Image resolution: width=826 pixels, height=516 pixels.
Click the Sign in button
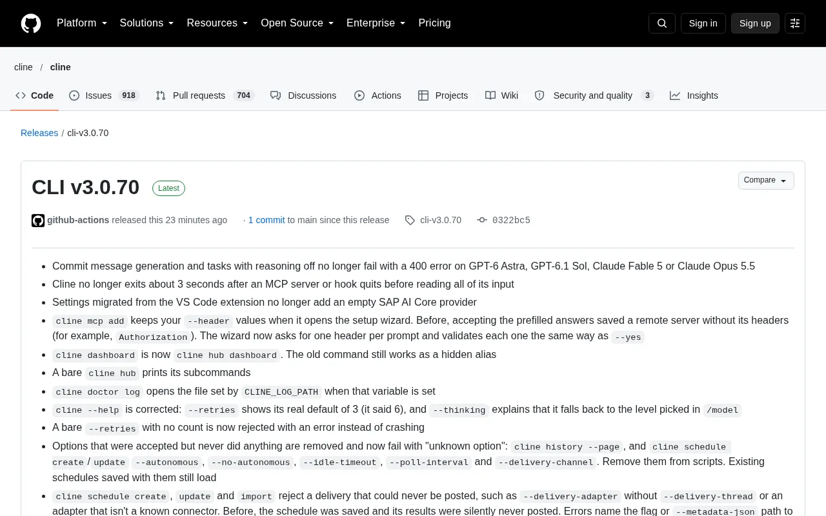[x=703, y=23]
